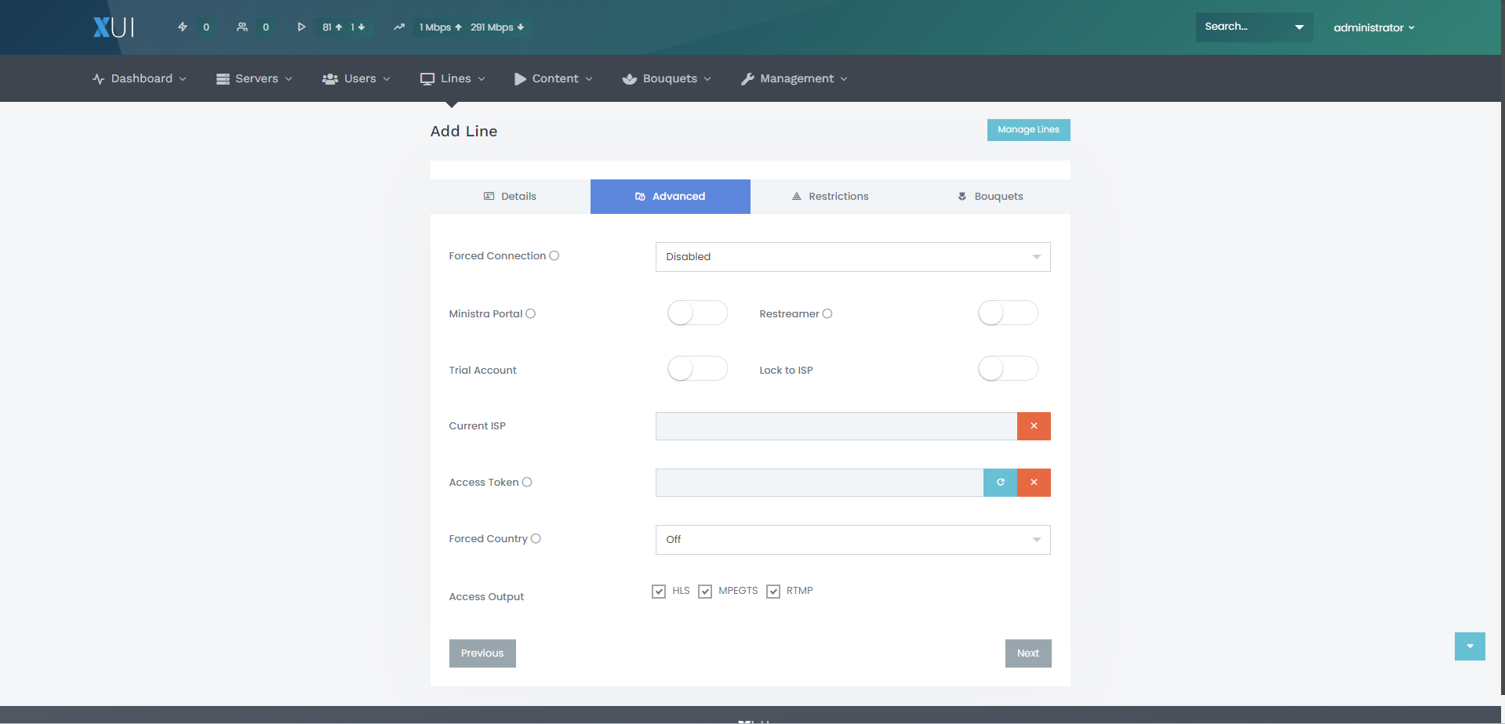This screenshot has width=1505, height=724.
Task: Open the Search dropdown arrow
Action: 1299,27
